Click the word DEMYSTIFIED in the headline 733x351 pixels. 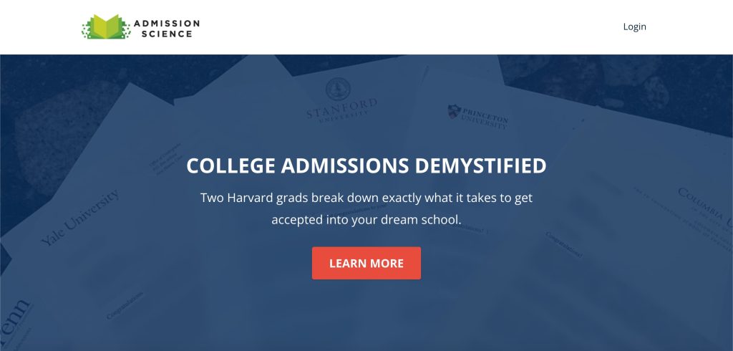480,166
